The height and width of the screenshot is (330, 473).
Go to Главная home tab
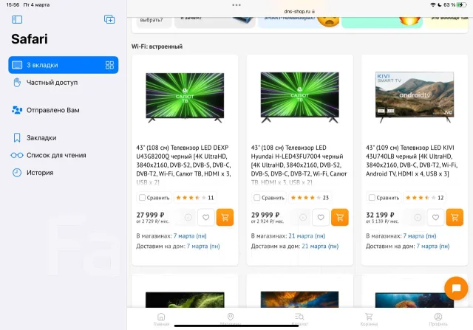click(161, 319)
